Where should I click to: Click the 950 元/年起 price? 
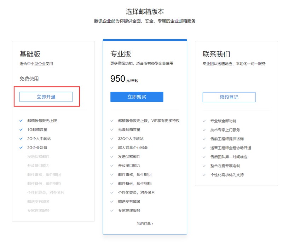pyautogui.click(x=125, y=79)
